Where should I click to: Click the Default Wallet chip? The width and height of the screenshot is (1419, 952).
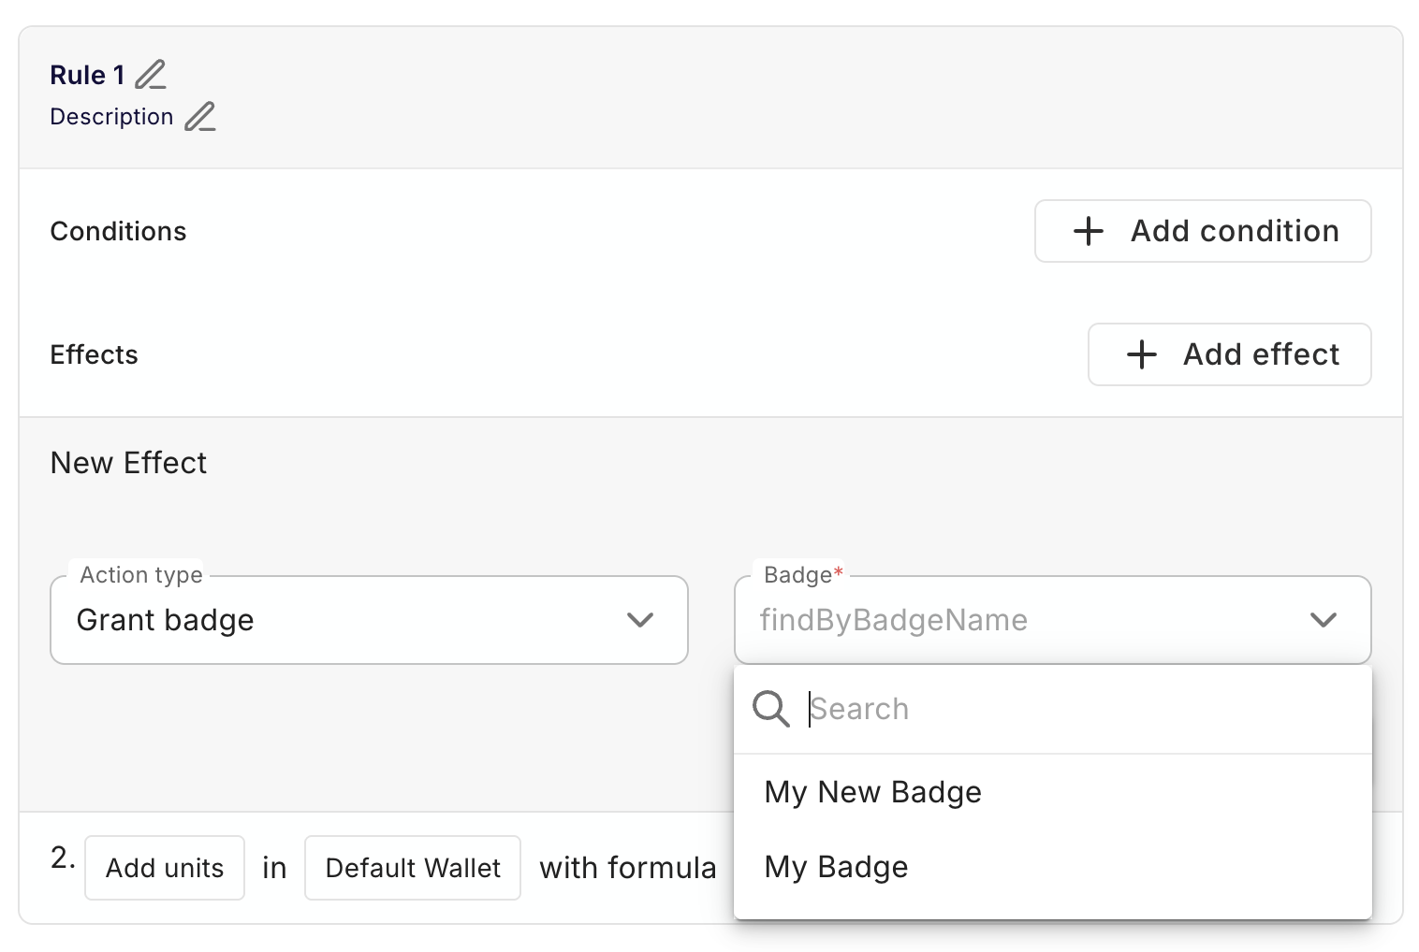[413, 868]
